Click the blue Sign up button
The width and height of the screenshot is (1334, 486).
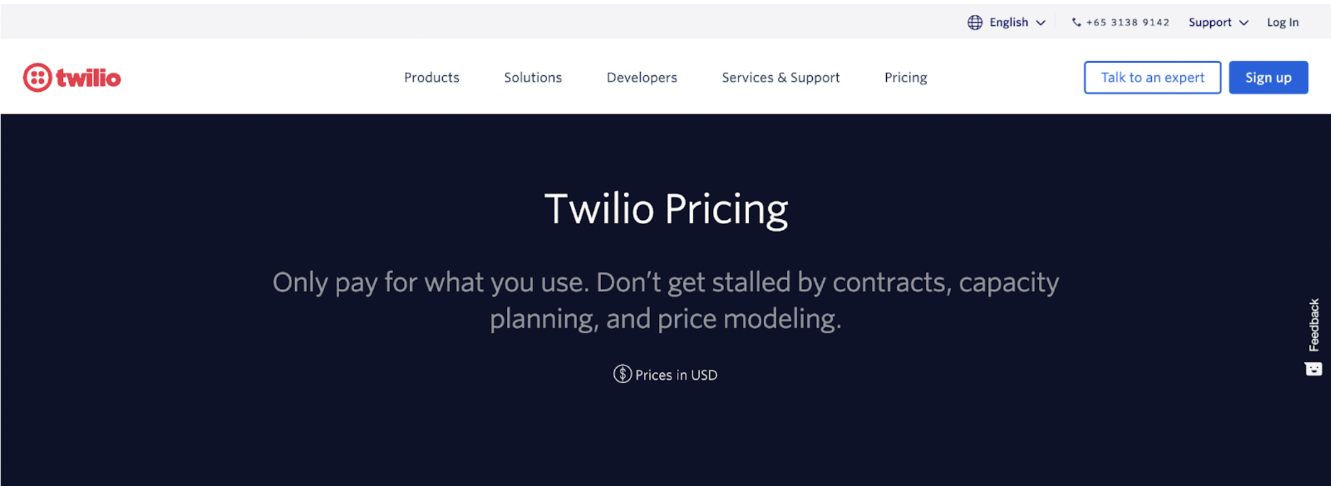[x=1268, y=77]
